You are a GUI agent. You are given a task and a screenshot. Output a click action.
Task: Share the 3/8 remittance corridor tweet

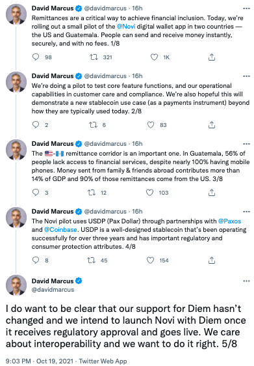(x=211, y=193)
